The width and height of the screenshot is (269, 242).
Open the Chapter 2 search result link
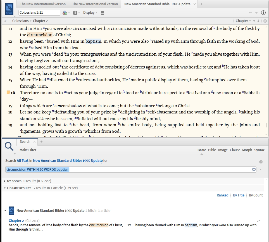click(x=16, y=220)
